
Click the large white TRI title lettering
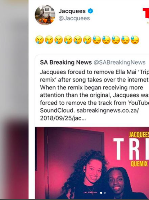click(x=131, y=149)
